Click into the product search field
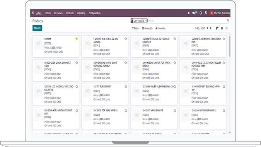Viewport: 261px width, 147px height. (x=186, y=21)
